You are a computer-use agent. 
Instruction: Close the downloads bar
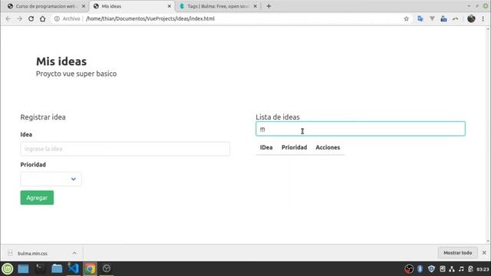pyautogui.click(x=484, y=252)
